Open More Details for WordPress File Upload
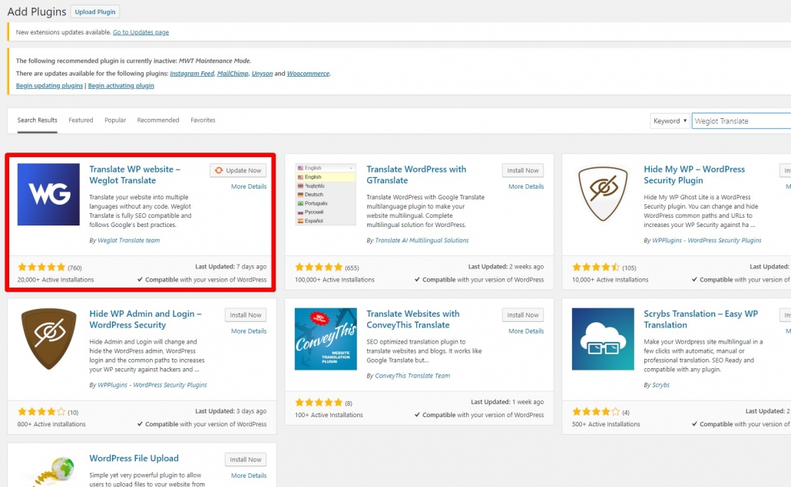 249,475
